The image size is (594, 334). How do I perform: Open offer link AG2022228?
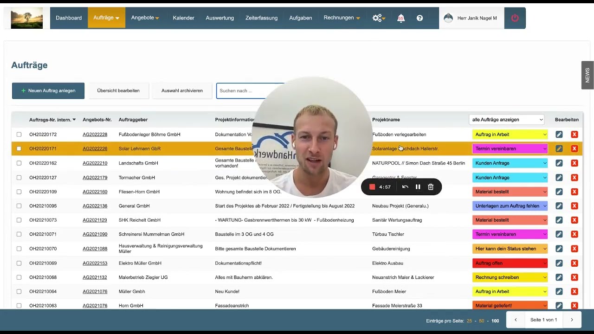coord(95,135)
